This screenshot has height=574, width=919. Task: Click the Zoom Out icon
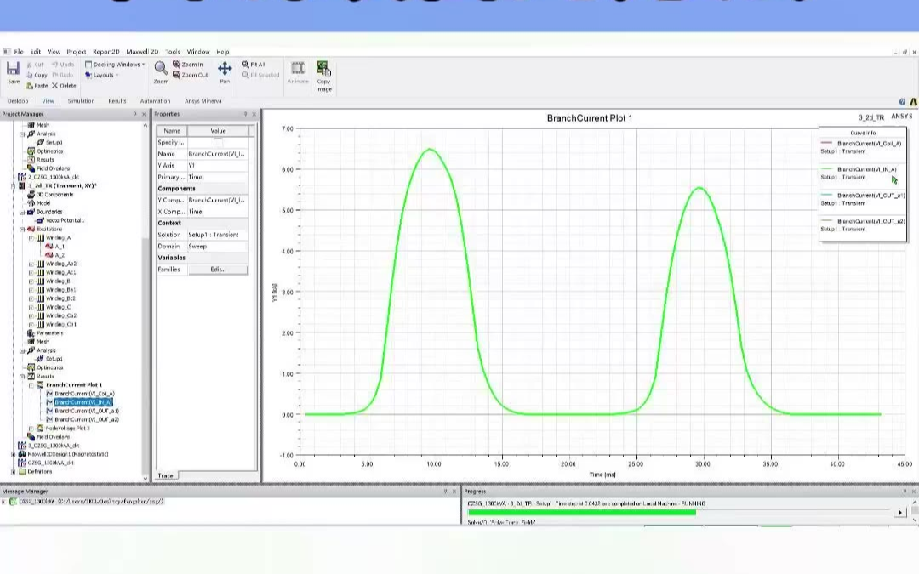click(190, 75)
